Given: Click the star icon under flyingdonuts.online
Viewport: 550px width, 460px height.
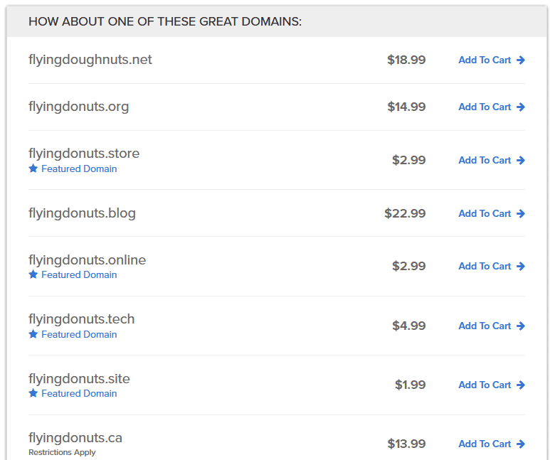Looking at the screenshot, I should [33, 274].
